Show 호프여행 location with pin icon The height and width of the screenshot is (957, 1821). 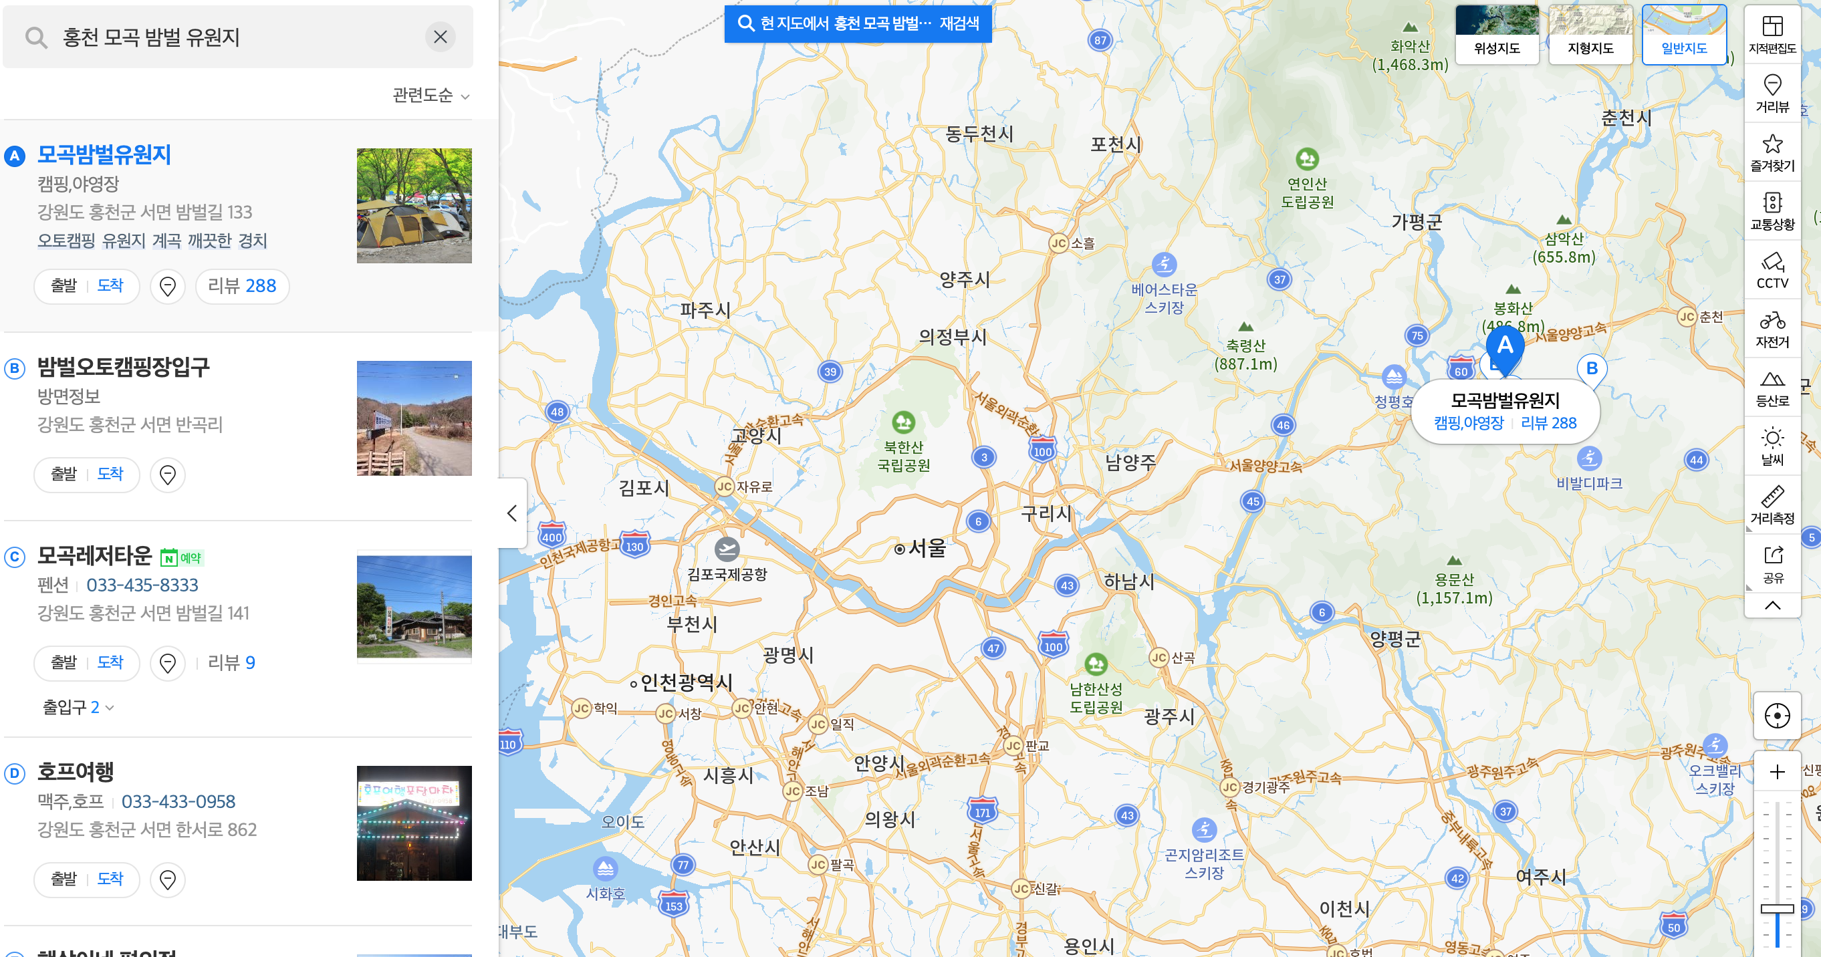[x=168, y=880]
